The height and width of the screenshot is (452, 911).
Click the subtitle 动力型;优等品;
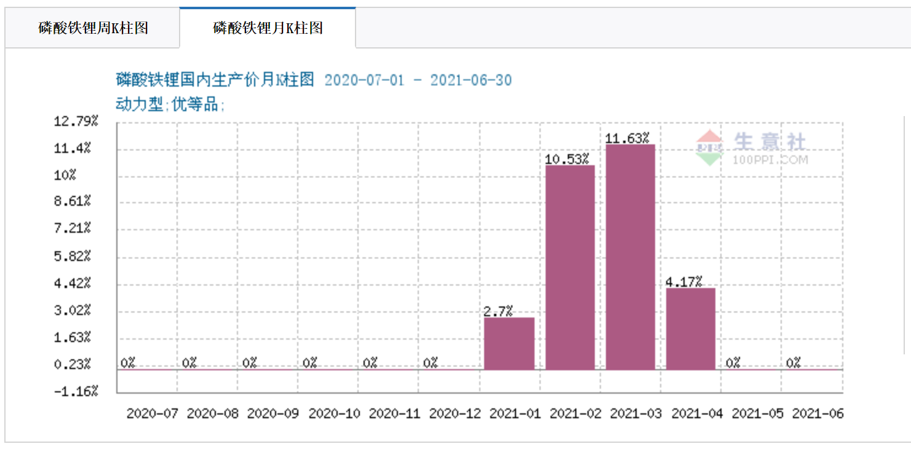point(170,105)
